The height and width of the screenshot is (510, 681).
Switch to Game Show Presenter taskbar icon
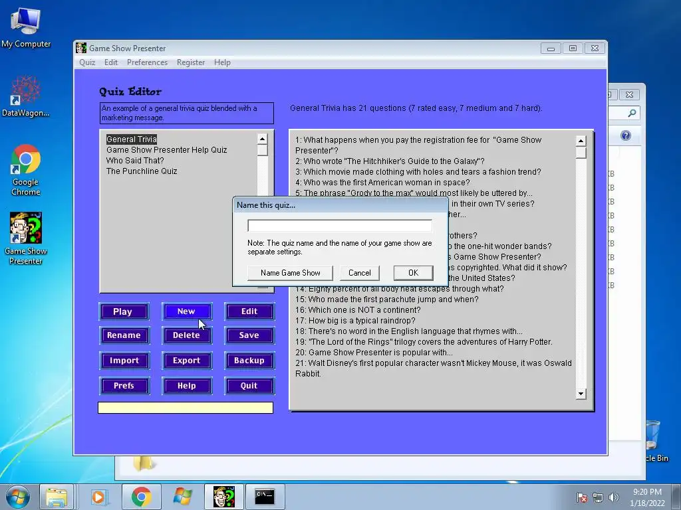(223, 497)
